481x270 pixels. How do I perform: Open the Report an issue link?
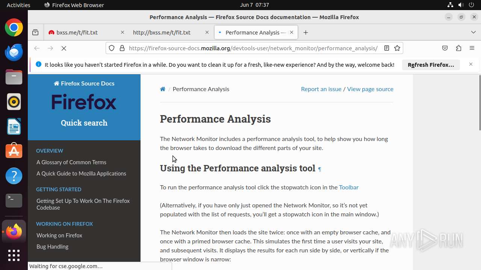click(x=321, y=89)
